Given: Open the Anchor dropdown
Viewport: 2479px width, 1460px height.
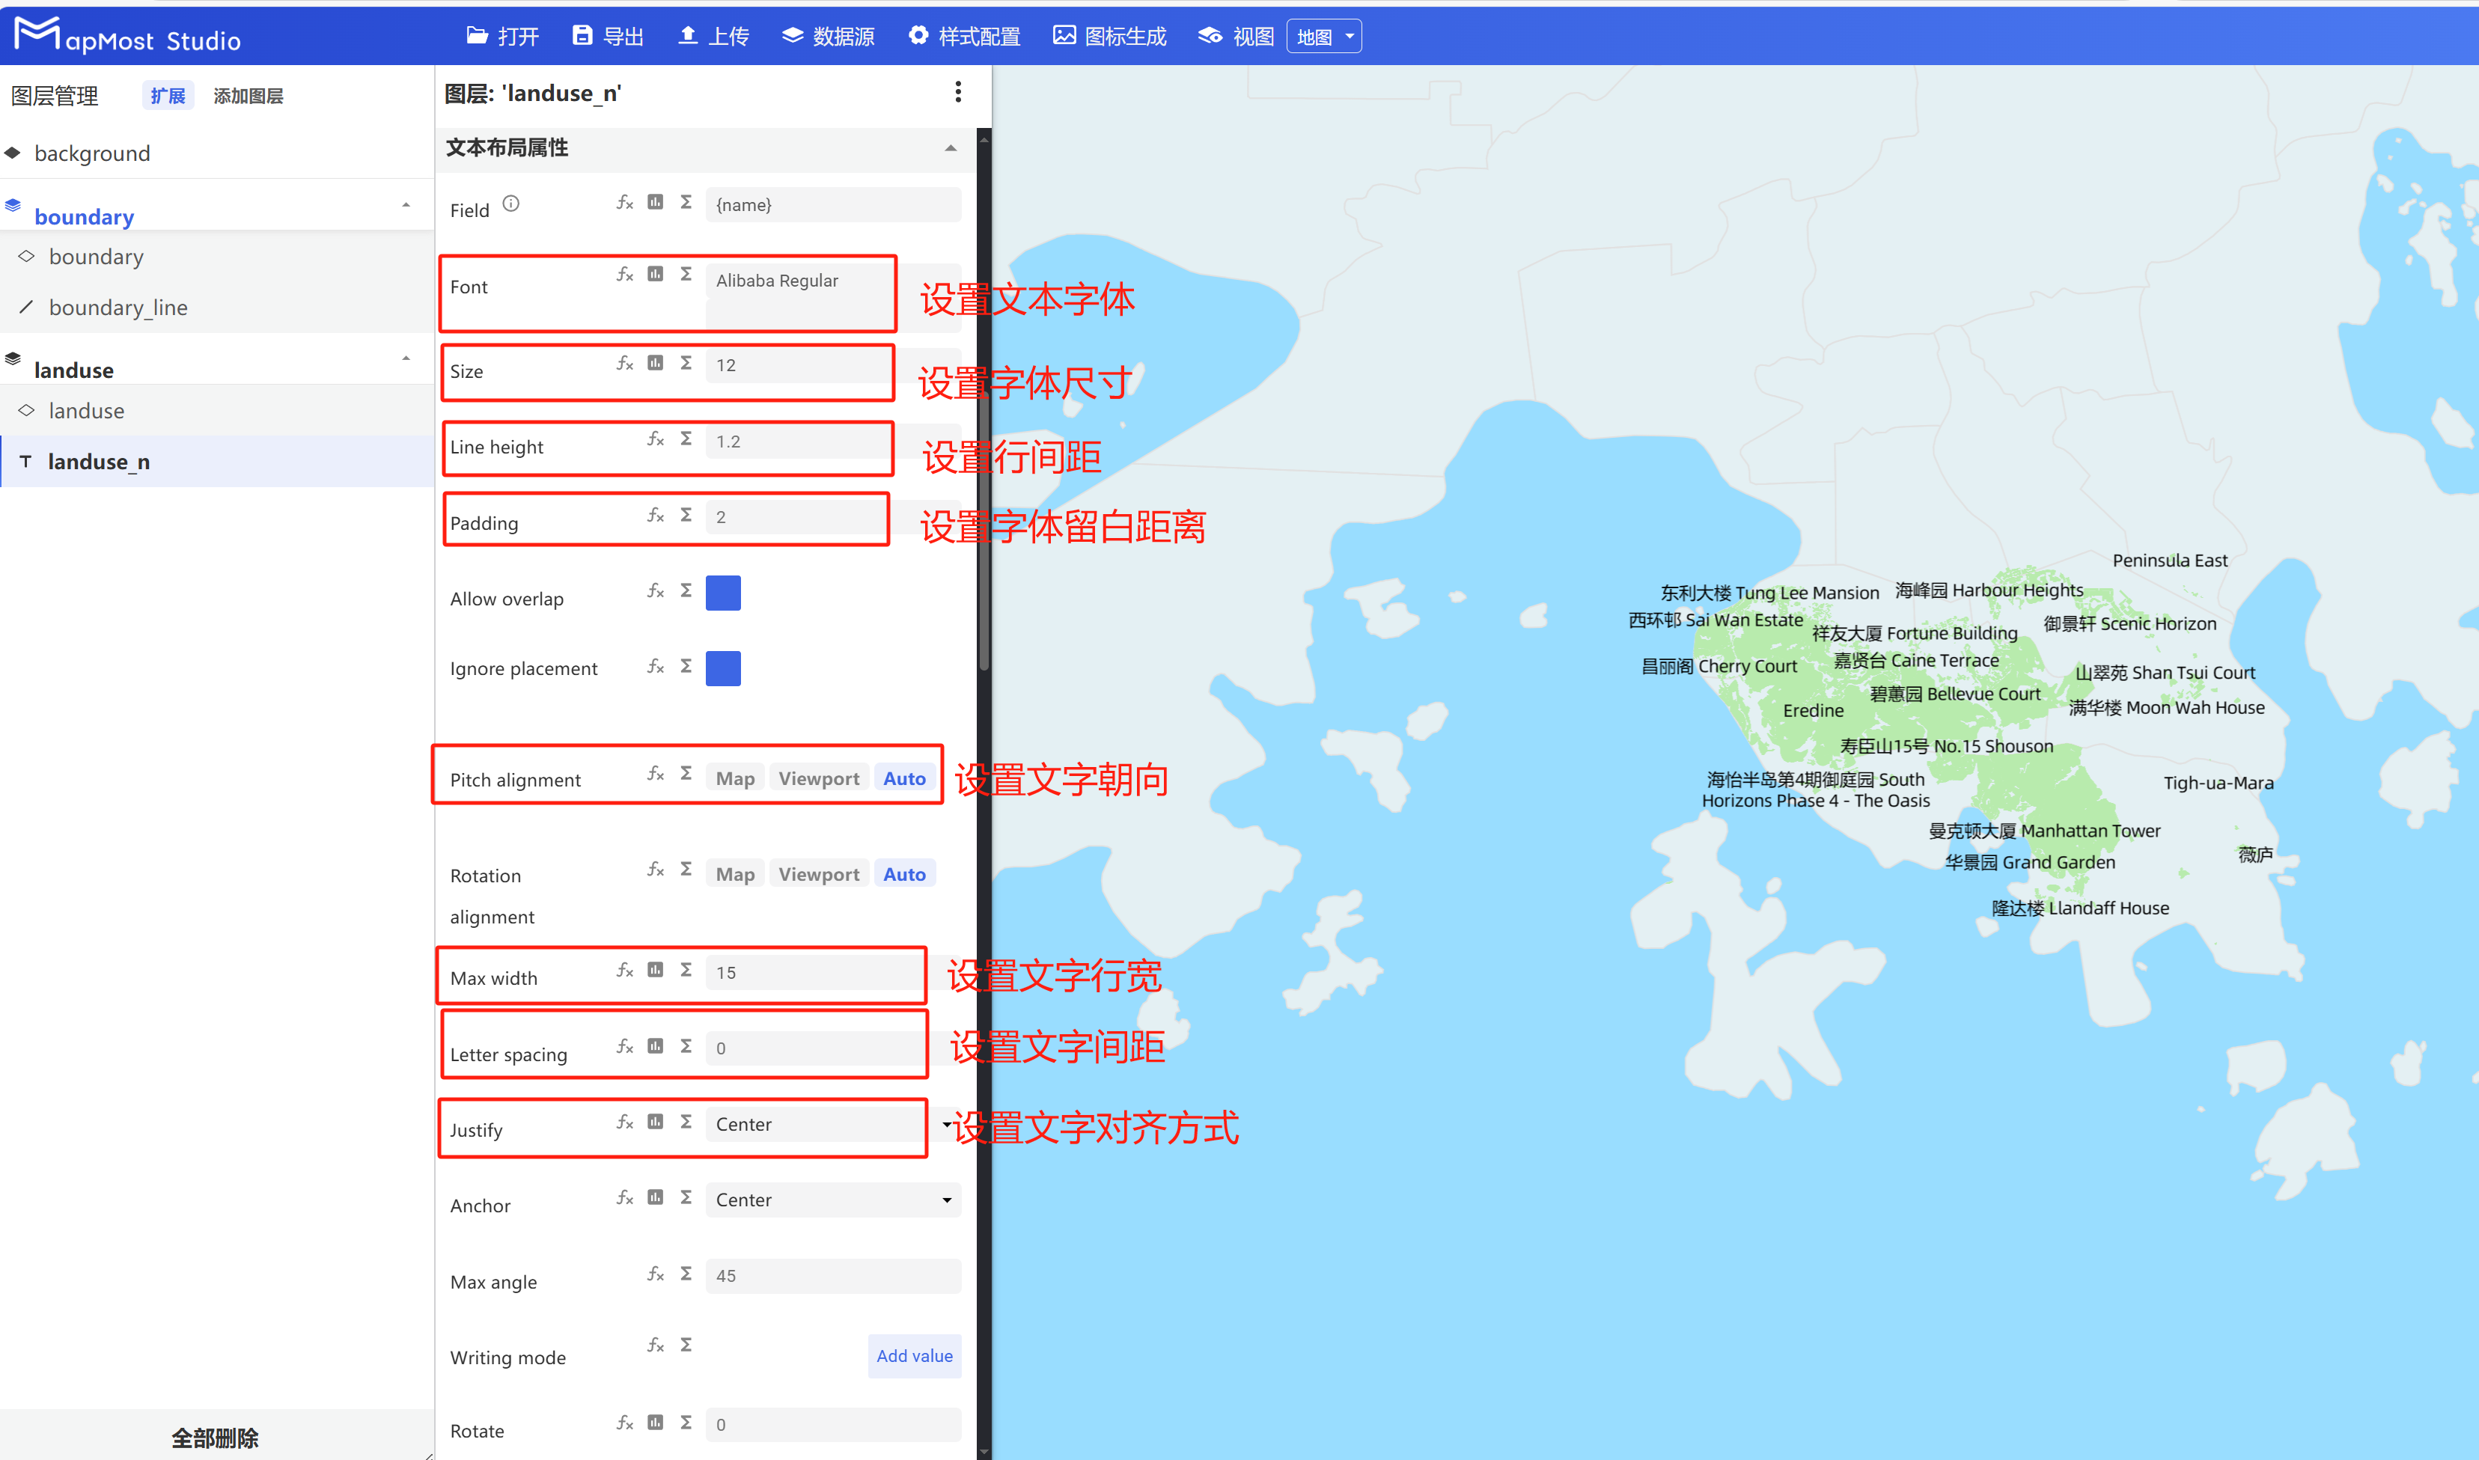Looking at the screenshot, I should (x=832, y=1200).
